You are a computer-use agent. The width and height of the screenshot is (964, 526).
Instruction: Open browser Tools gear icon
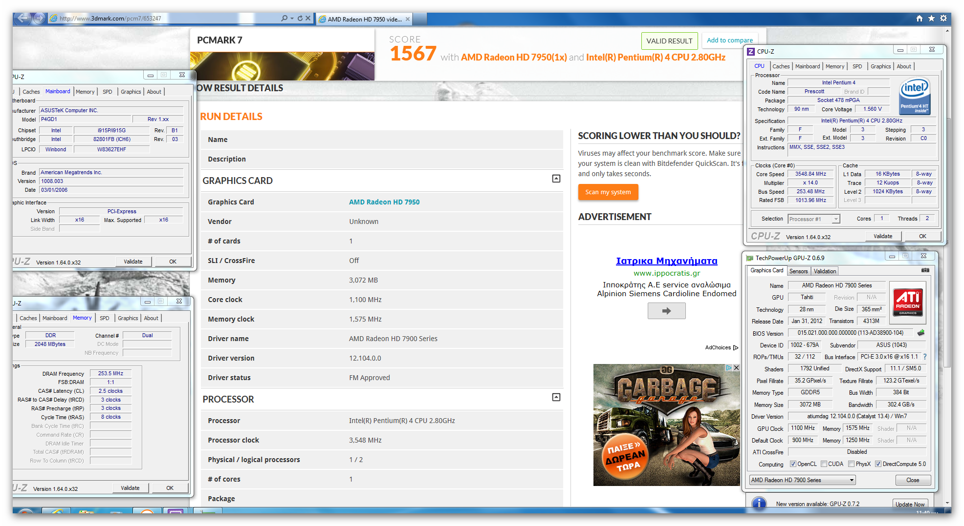(x=943, y=19)
